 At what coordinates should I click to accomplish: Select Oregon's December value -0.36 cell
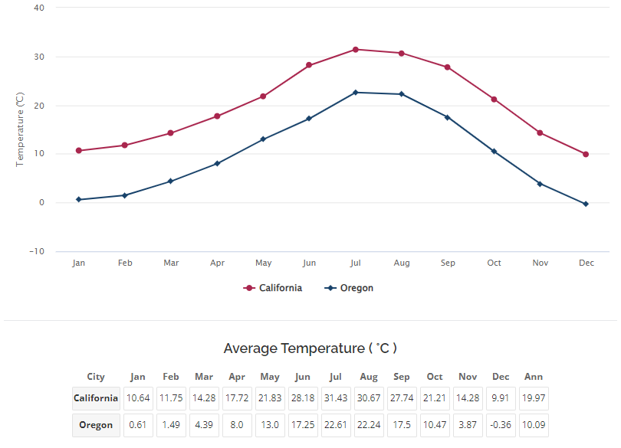[501, 425]
